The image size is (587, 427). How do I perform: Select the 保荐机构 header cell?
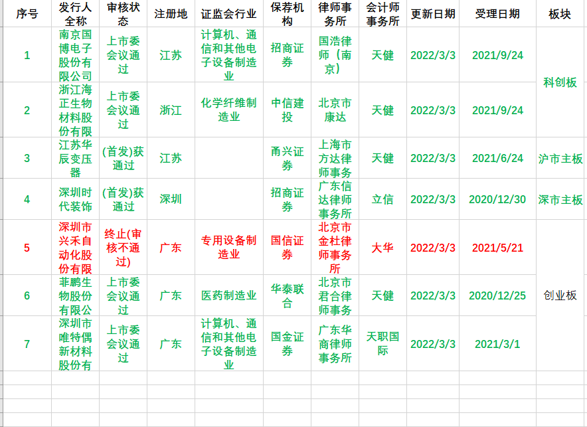point(287,14)
